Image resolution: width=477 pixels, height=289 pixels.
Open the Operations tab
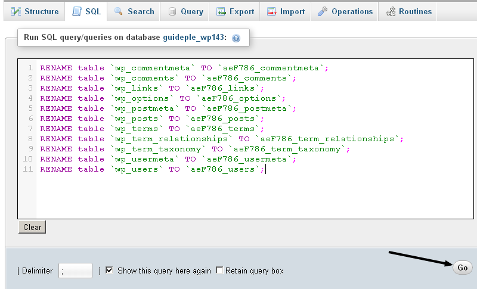[345, 11]
